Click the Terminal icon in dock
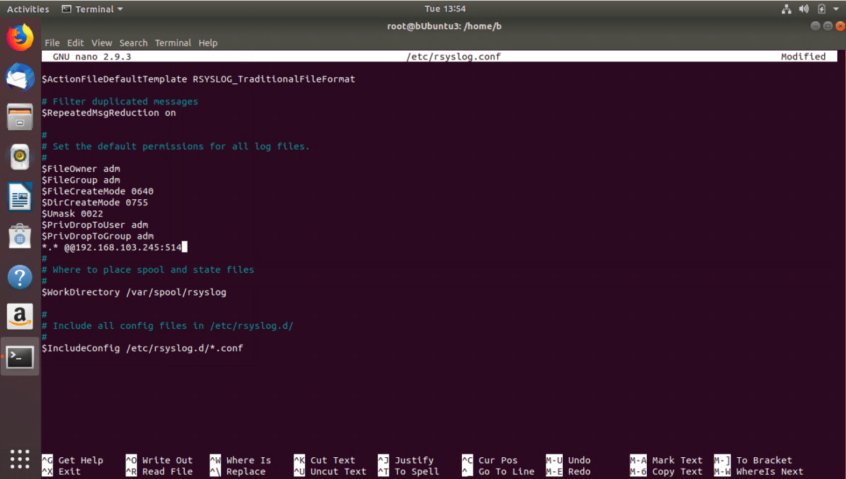The height and width of the screenshot is (479, 846). 20,357
